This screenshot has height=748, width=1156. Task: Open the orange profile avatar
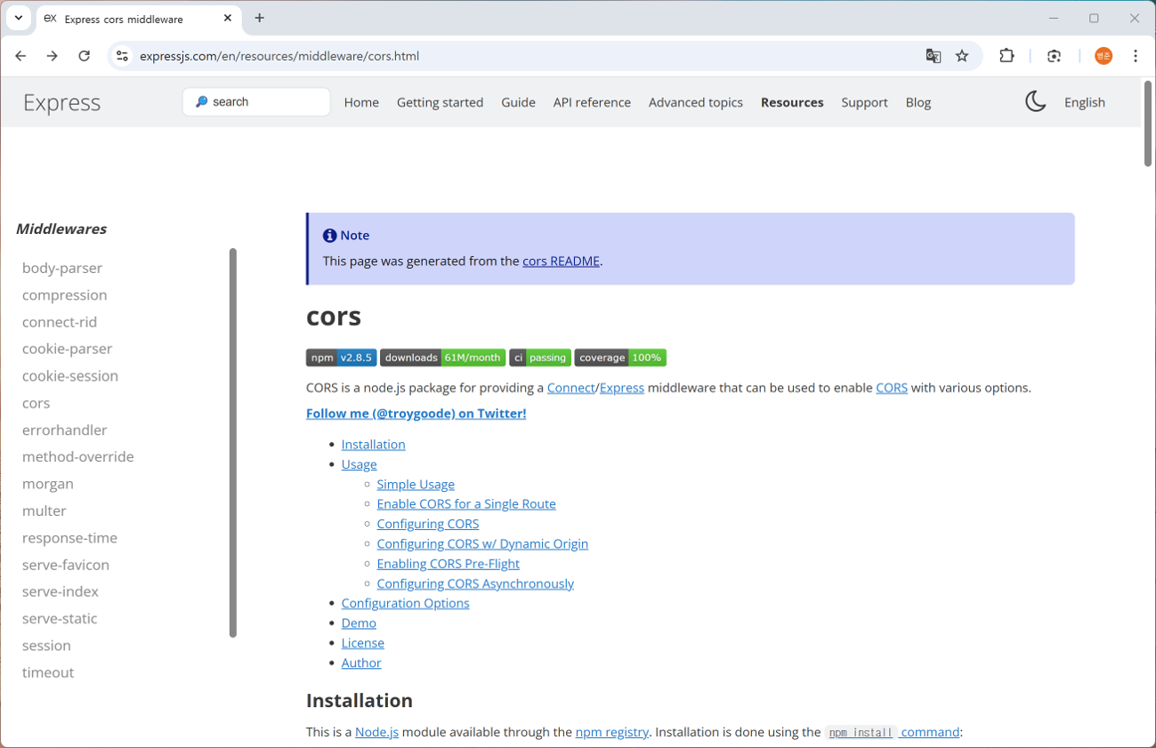(1103, 56)
